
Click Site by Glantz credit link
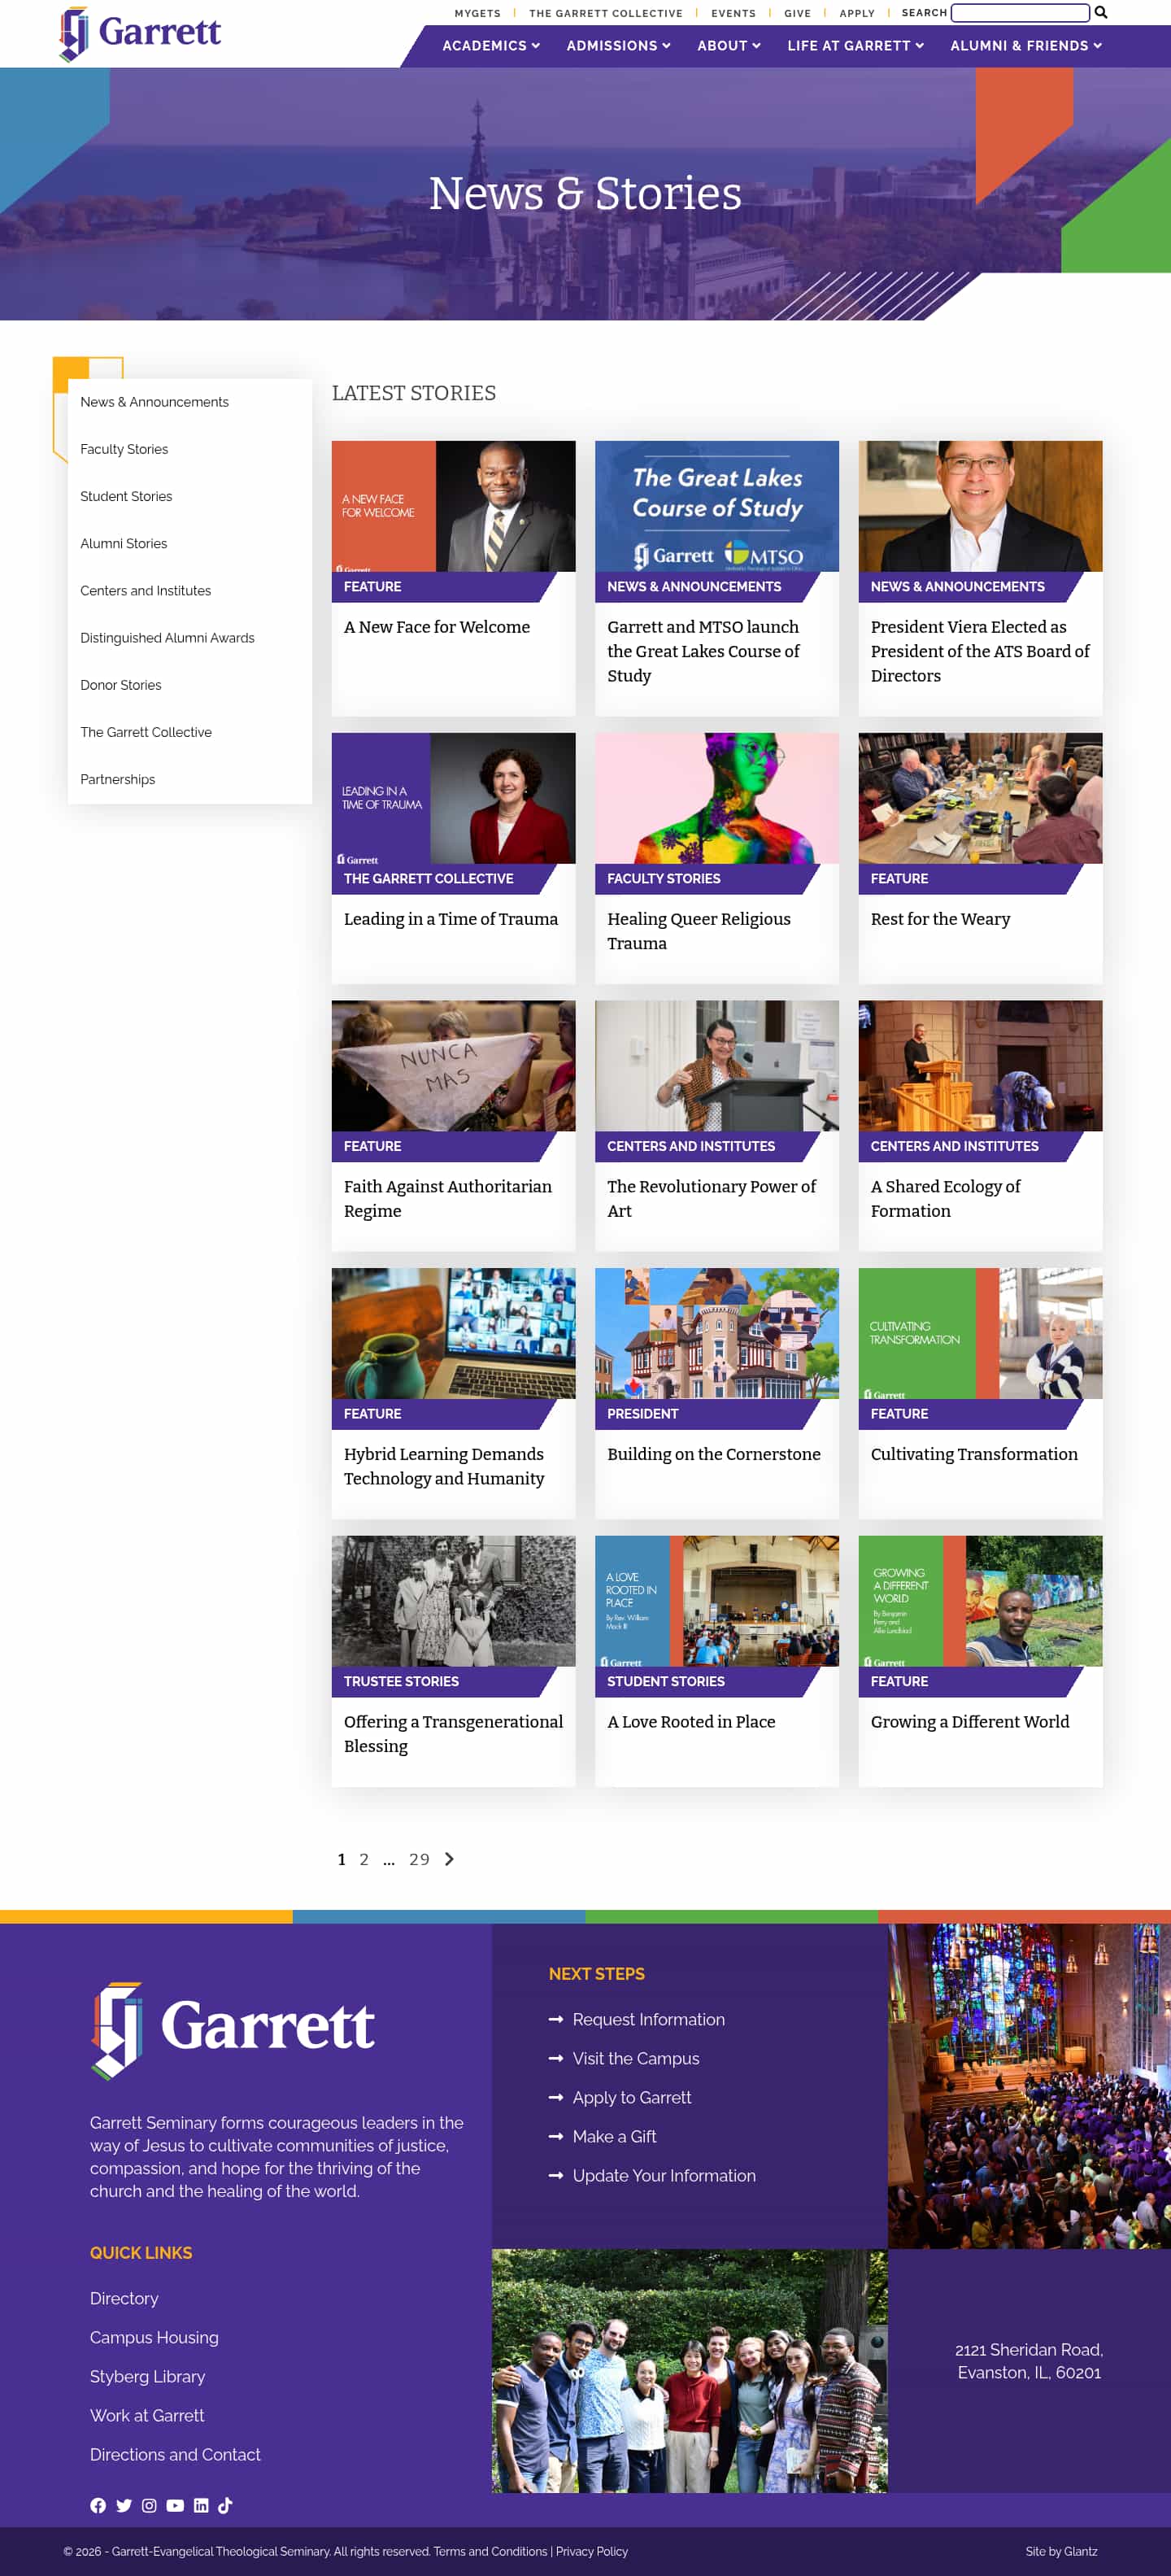pyautogui.click(x=1061, y=2551)
